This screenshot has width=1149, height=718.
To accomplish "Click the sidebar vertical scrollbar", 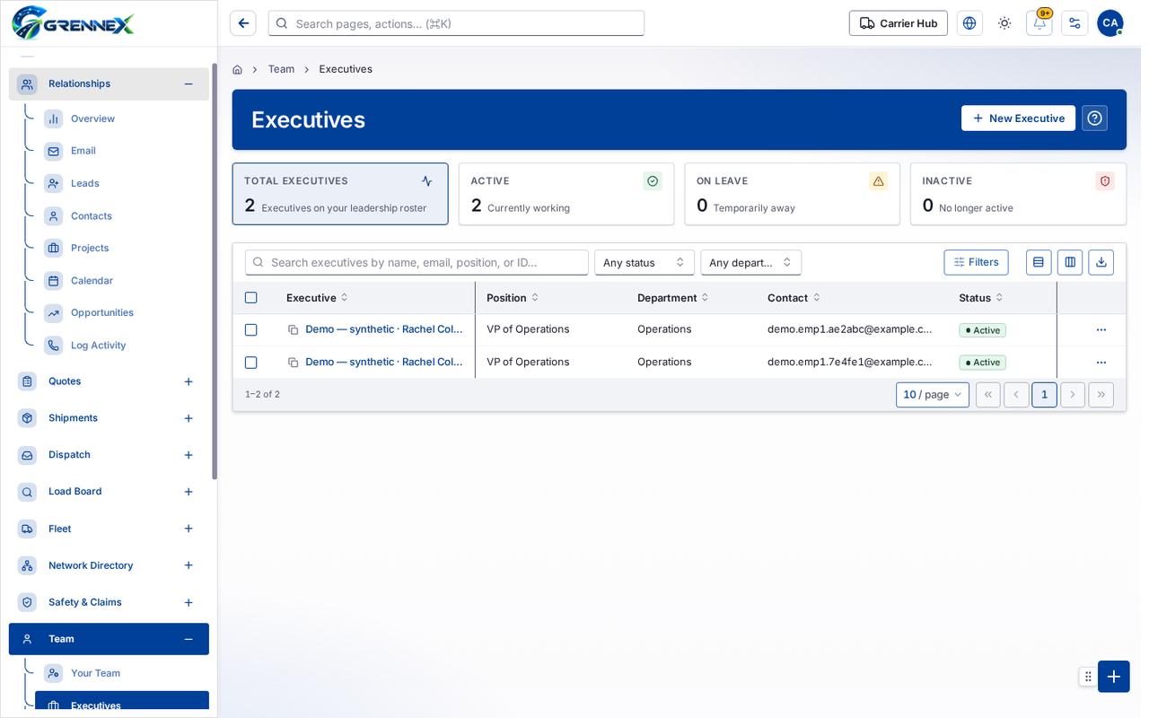I will [215, 271].
